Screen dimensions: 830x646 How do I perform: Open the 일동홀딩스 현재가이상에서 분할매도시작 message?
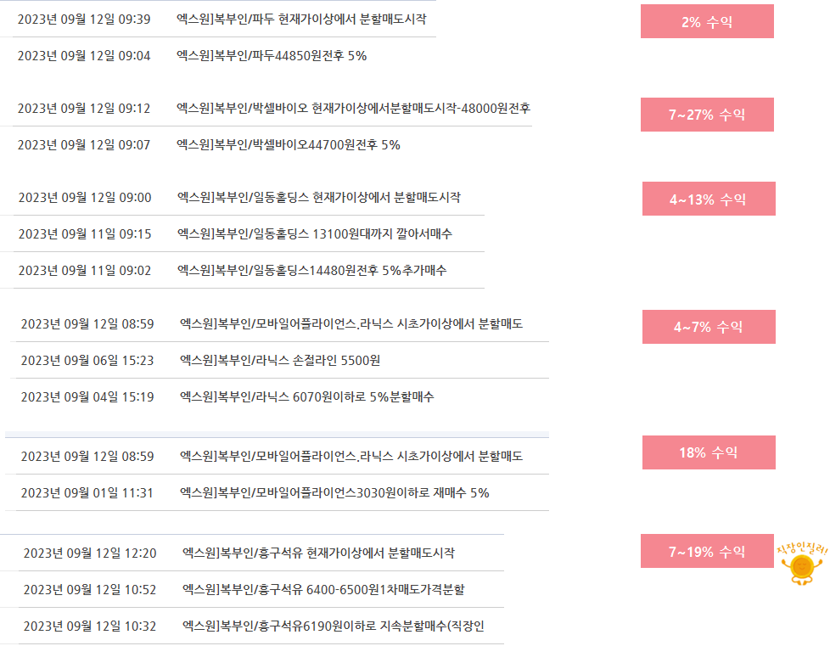click(318, 198)
